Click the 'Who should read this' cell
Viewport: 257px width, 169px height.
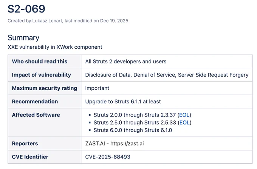click(x=45, y=61)
